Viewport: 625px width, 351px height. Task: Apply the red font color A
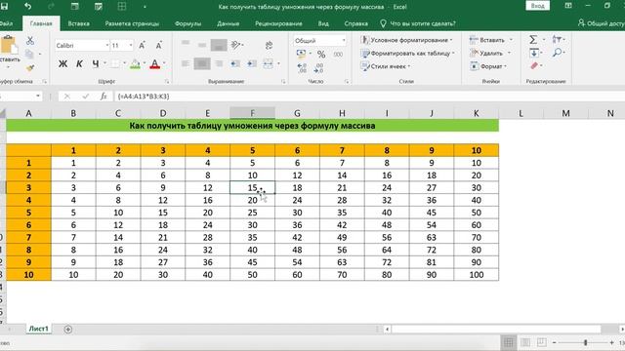155,63
